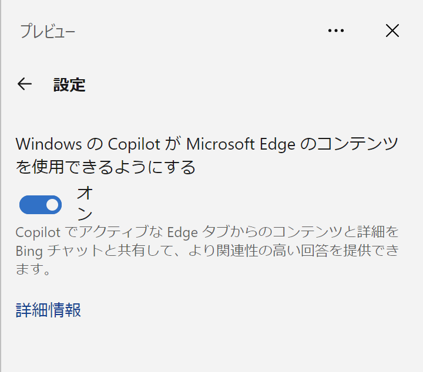
Task: Open the three-dot more options menu
Action: point(335,31)
